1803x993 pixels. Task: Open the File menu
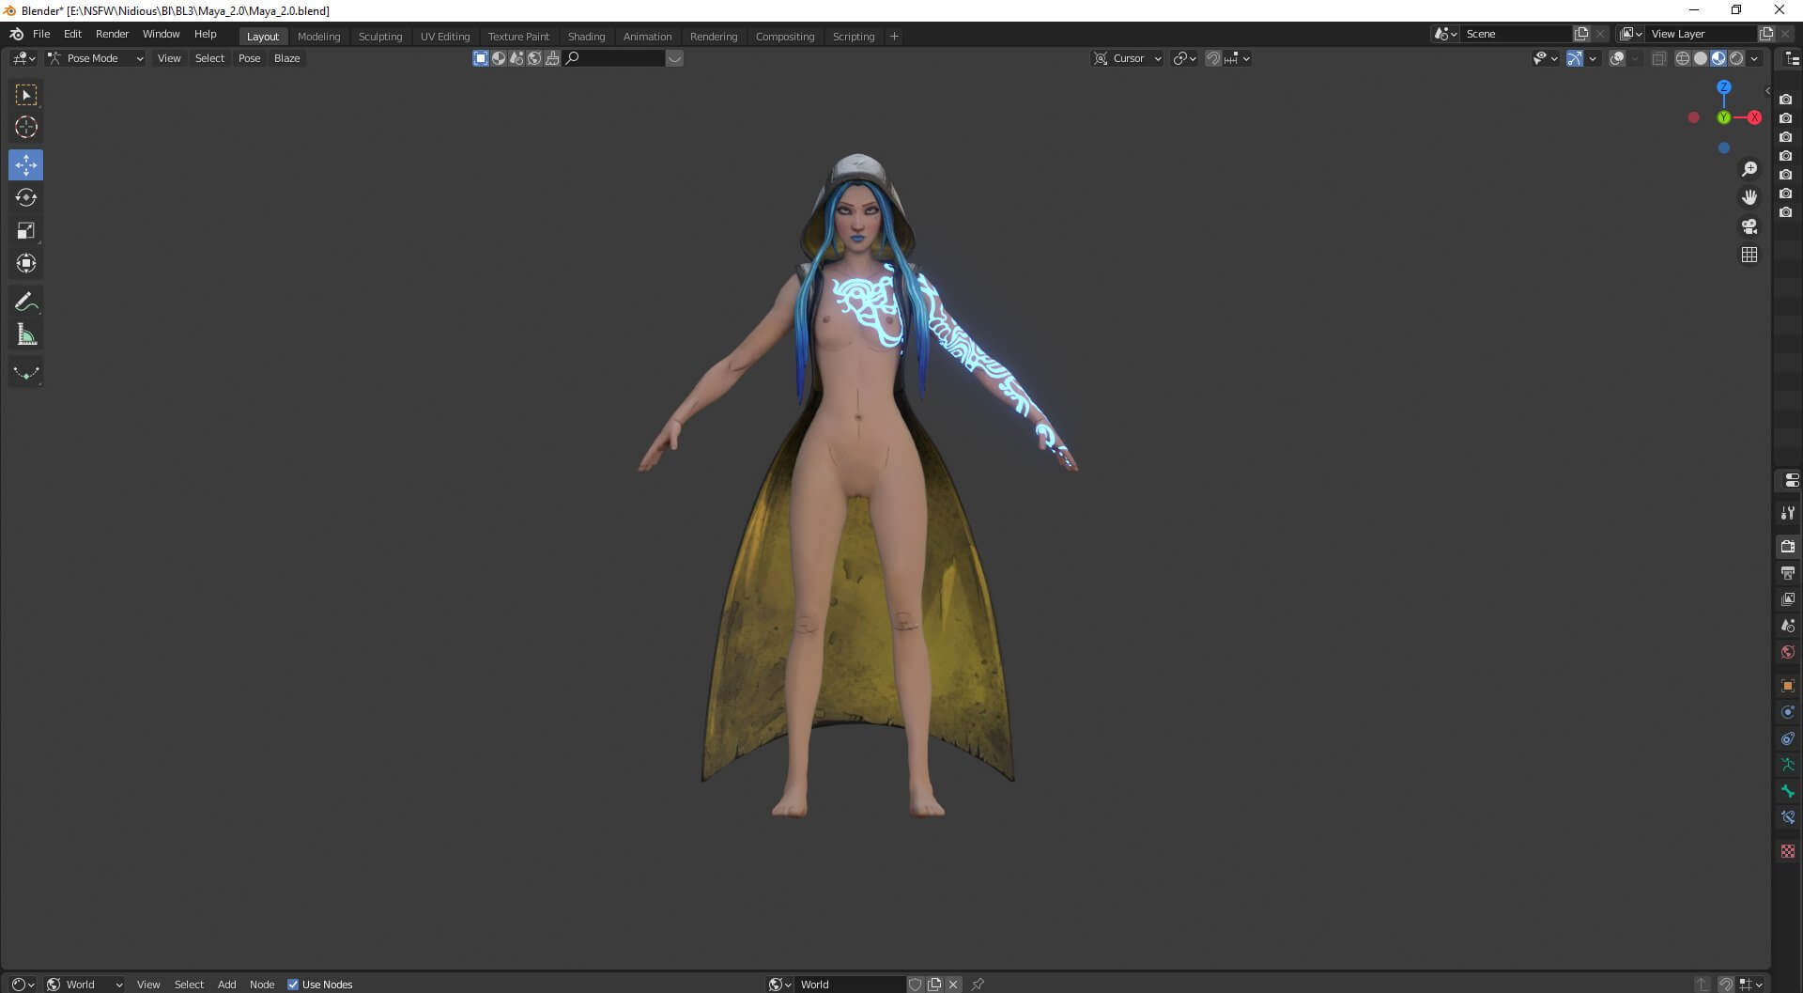point(41,34)
